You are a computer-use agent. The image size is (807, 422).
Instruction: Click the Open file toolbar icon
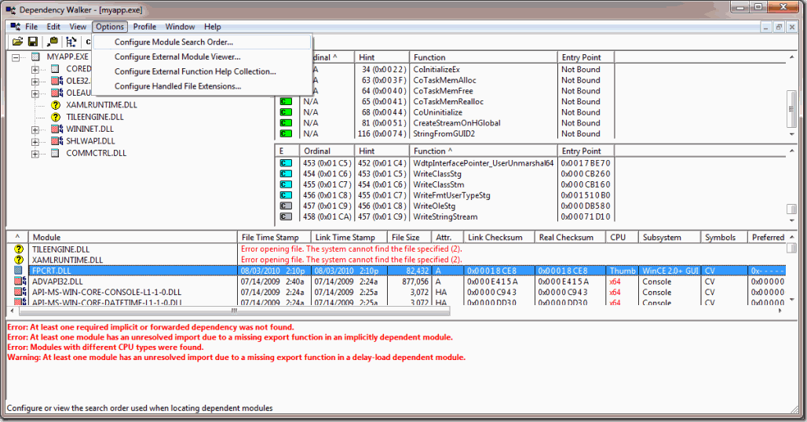(x=17, y=42)
